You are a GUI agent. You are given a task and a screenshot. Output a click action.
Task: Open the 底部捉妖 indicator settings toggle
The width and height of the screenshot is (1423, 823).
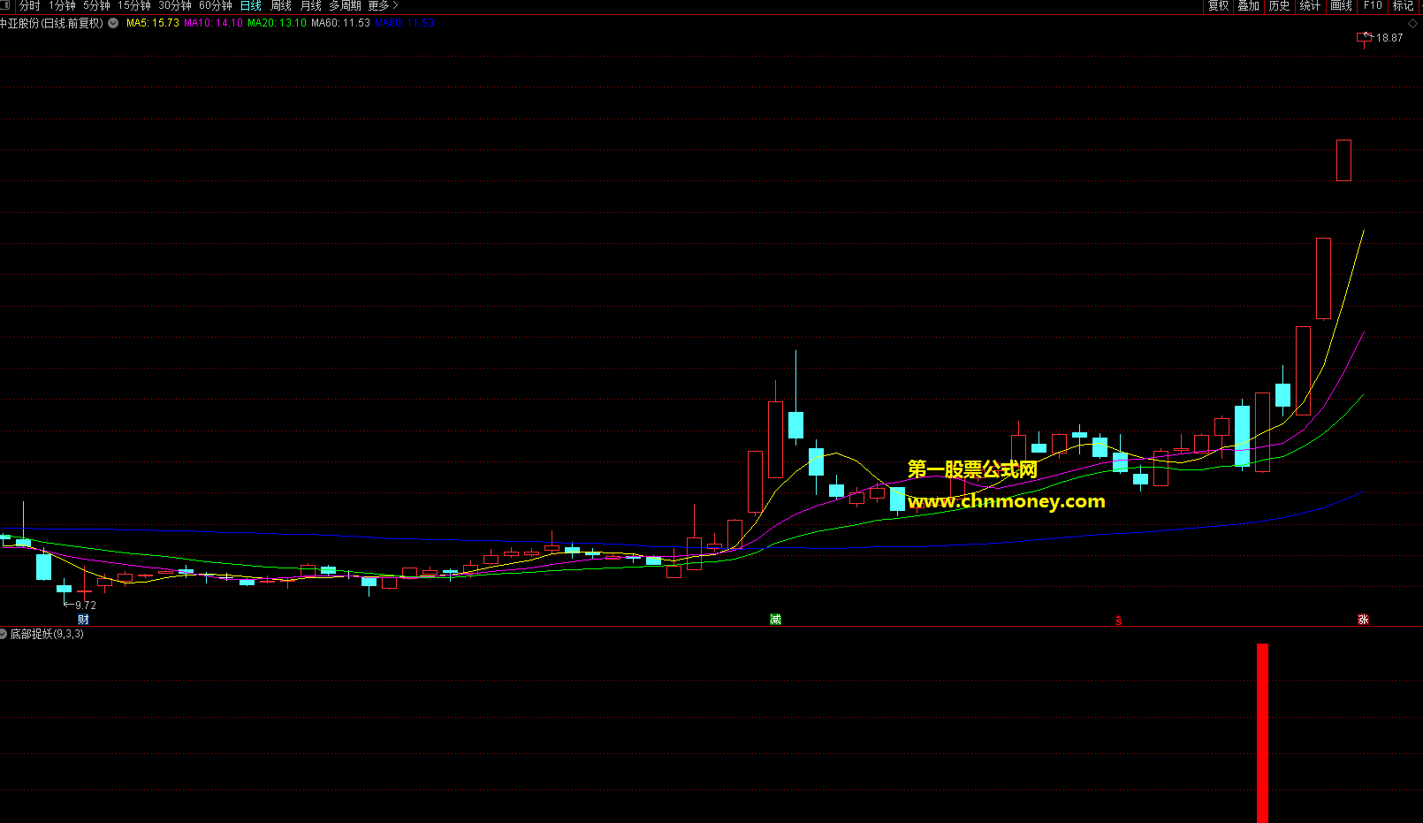[x=4, y=634]
